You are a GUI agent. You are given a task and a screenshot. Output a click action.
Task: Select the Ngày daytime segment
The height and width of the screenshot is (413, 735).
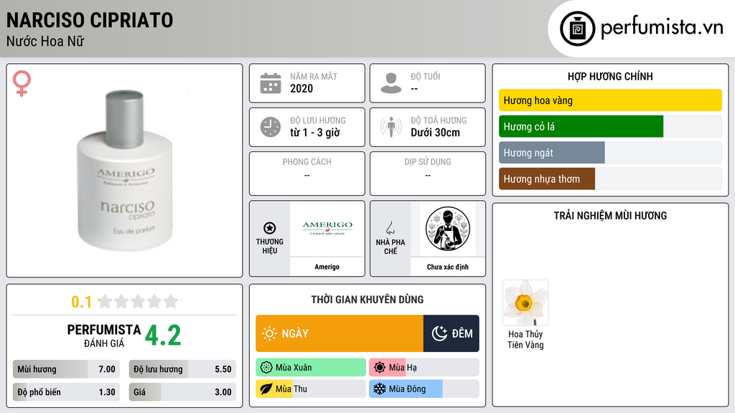tap(340, 333)
